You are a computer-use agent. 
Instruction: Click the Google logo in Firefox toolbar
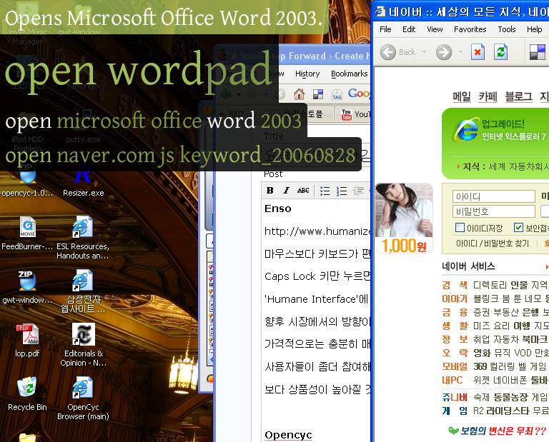coord(359,94)
